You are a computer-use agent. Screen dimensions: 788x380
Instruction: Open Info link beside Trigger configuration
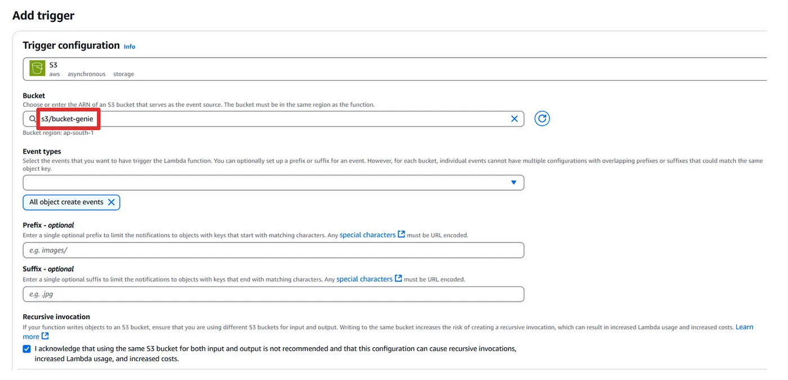tap(129, 47)
